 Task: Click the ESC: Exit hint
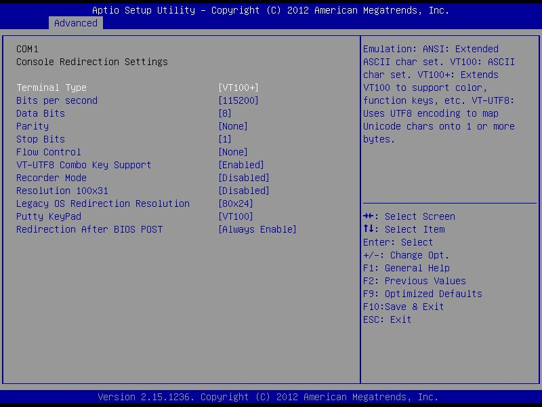click(x=387, y=319)
